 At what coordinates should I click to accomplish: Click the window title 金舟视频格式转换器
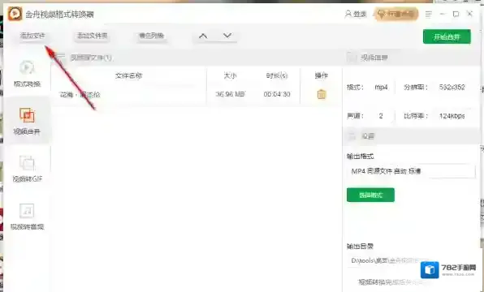tap(59, 14)
